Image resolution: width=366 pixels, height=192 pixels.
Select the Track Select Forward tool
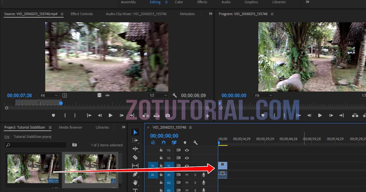tap(135, 140)
